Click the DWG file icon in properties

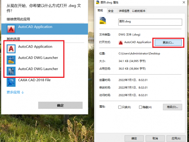pyautogui.click(x=103, y=21)
